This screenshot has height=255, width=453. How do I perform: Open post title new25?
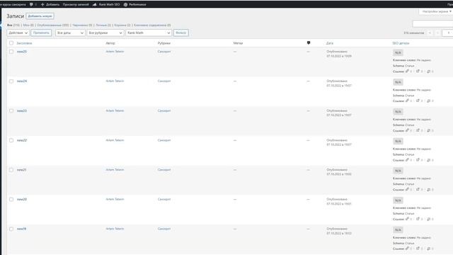click(22, 52)
